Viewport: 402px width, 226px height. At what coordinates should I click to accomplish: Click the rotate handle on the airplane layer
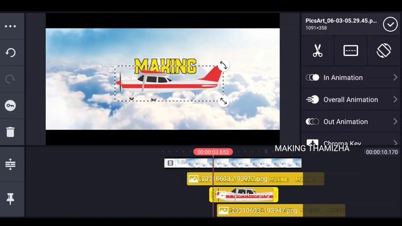(224, 65)
